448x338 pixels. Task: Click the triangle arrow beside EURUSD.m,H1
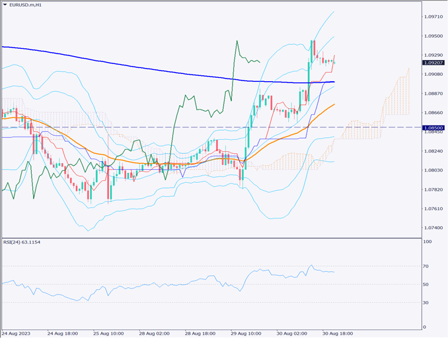coord(5,5)
